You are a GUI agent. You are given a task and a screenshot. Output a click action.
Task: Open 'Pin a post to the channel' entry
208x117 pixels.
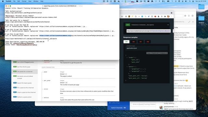[x=25, y=88]
